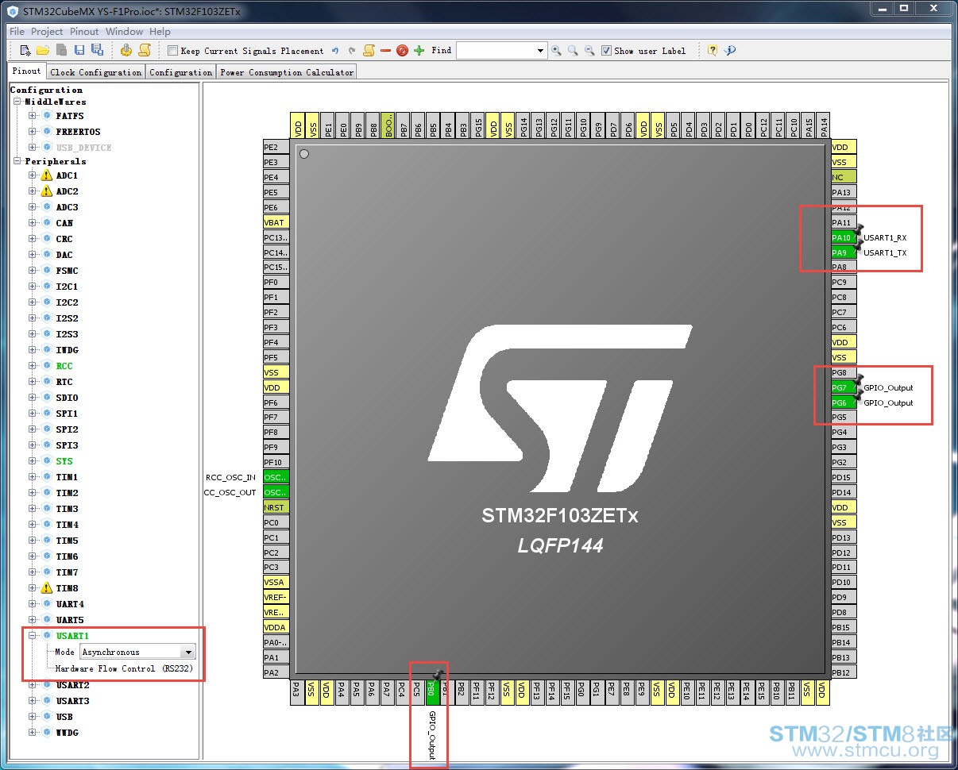Image resolution: width=958 pixels, height=770 pixels.
Task: Expand the FREERTOS middleware node
Action: 33,132
